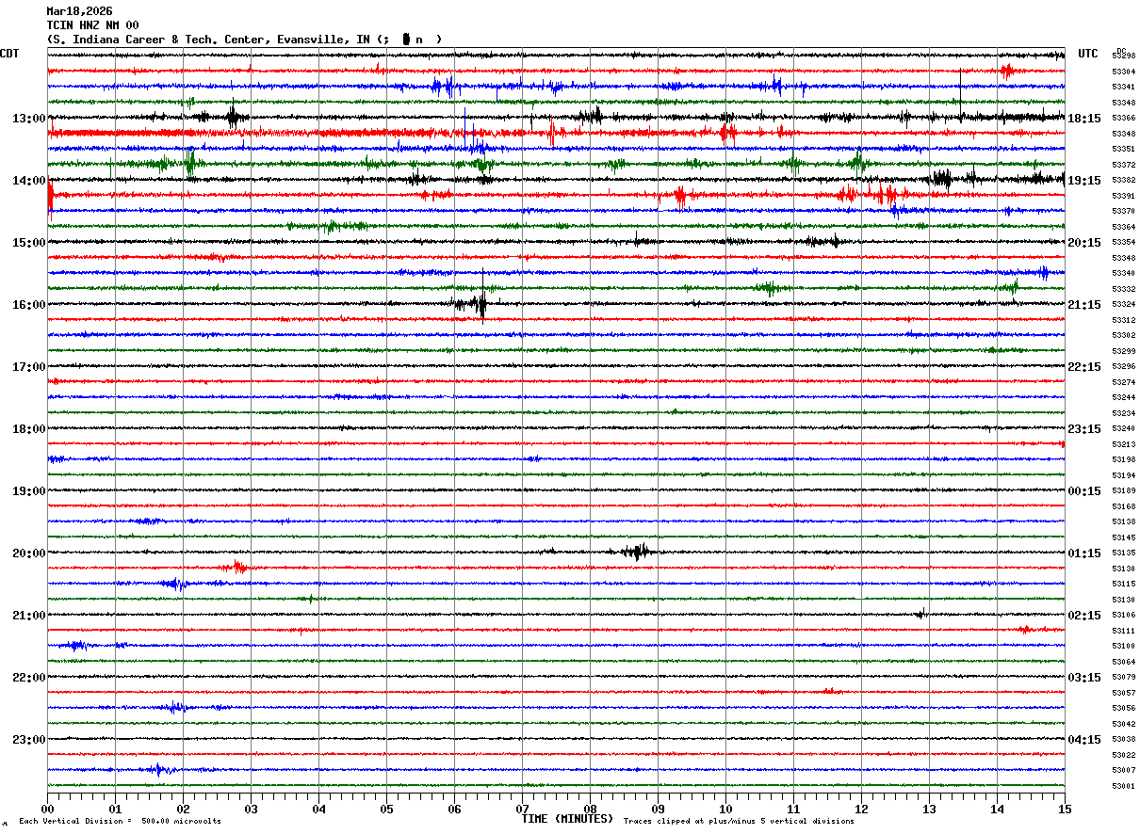Click the 02:15 UTC time label
This screenshot has width=1140, height=834.
1084,616
